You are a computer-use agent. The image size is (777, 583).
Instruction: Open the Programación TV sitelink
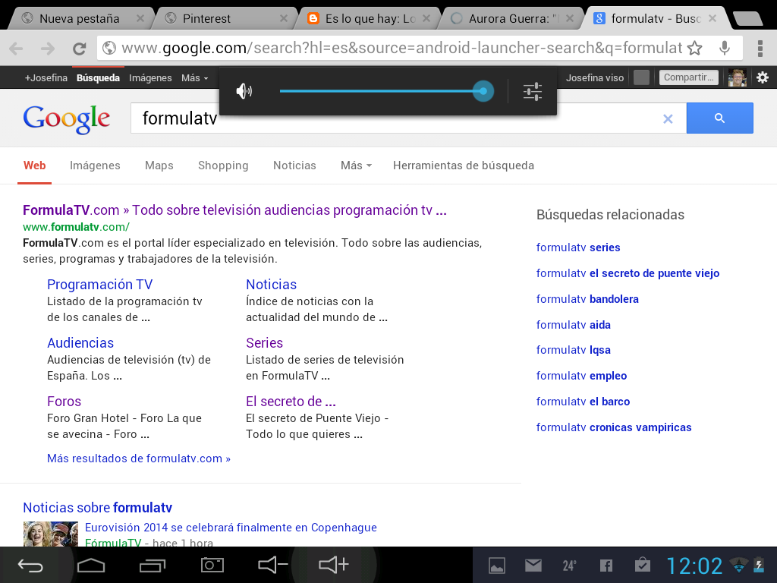[x=99, y=285]
